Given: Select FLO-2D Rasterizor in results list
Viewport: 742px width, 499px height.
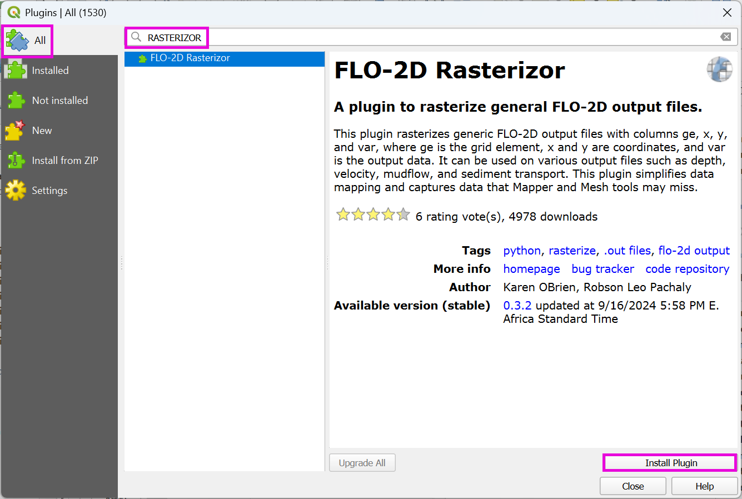Looking at the screenshot, I should point(190,58).
